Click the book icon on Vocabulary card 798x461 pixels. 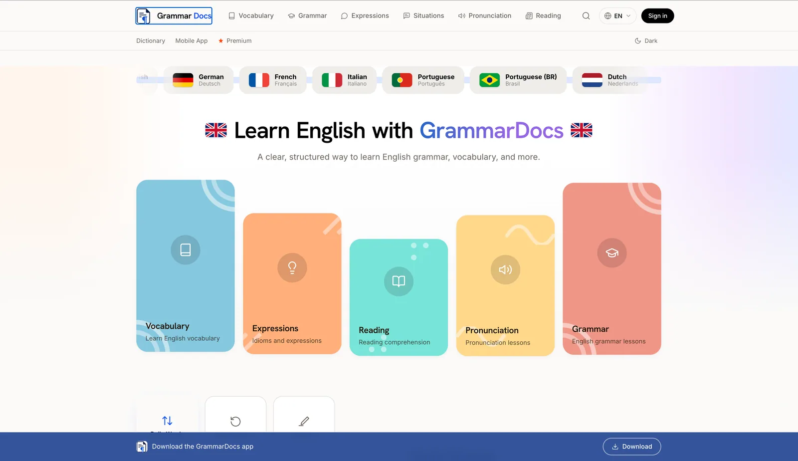(x=186, y=249)
